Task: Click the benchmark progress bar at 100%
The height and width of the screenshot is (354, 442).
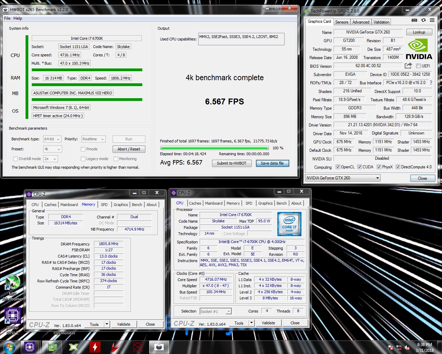Action: coord(214,148)
